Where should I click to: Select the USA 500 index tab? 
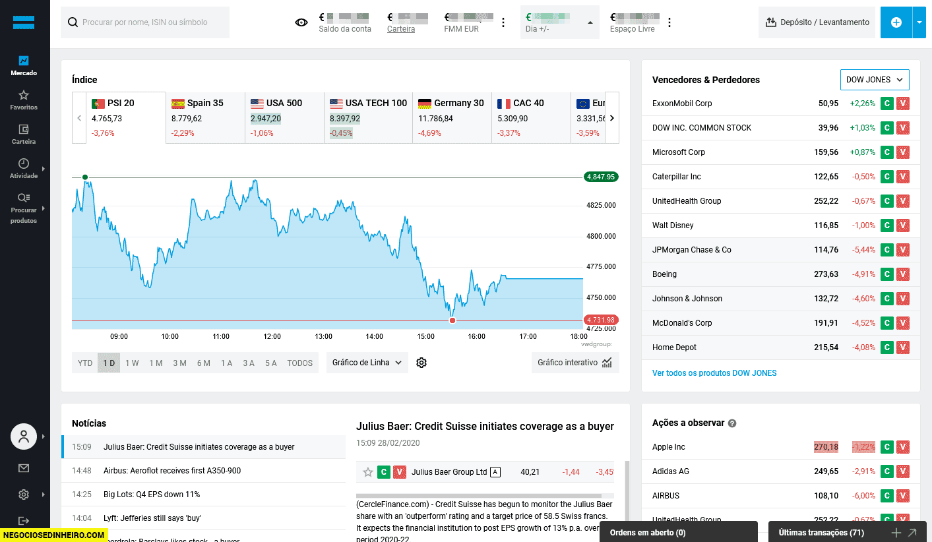point(284,117)
